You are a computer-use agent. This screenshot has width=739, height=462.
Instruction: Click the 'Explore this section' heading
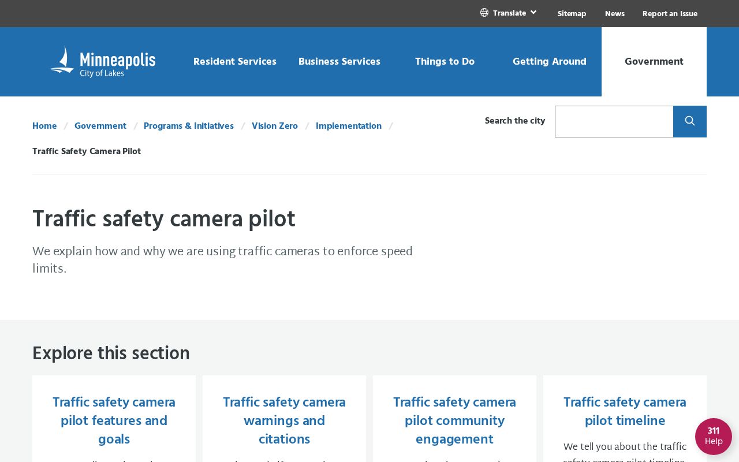[111, 353]
